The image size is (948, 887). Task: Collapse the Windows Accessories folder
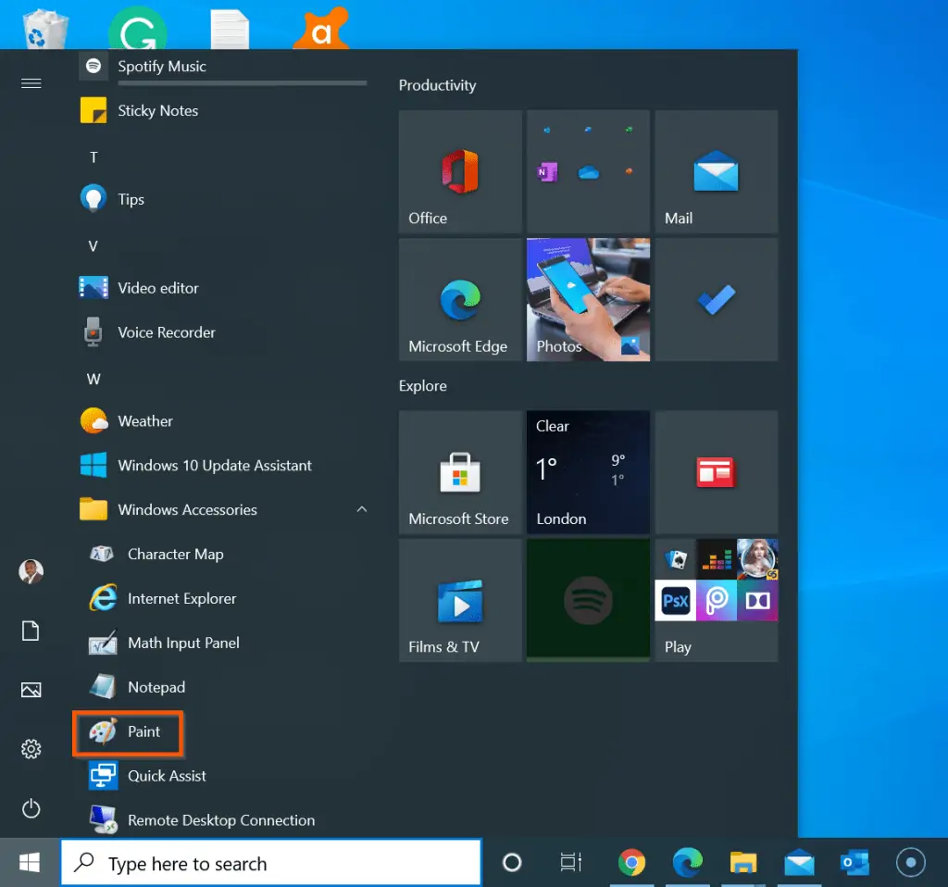pyautogui.click(x=362, y=510)
